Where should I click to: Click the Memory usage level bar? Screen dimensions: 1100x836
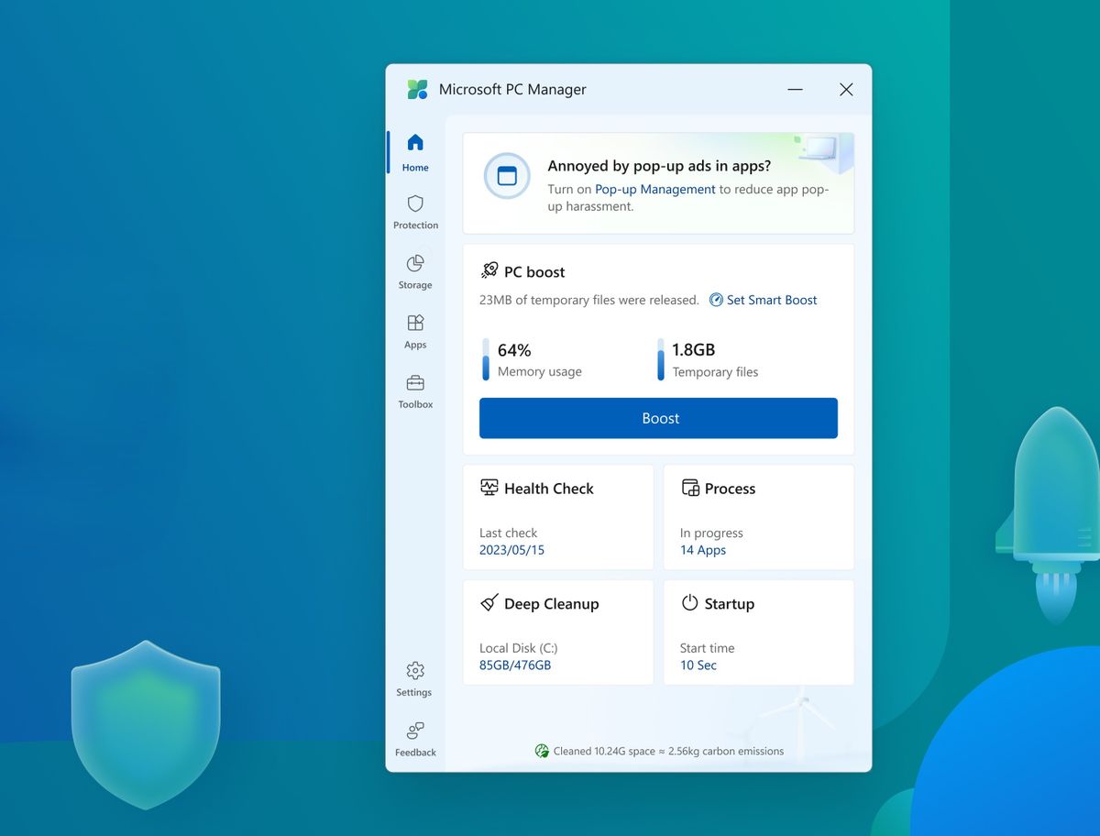[x=484, y=359]
